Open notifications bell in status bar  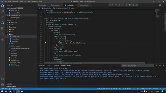[164, 89]
